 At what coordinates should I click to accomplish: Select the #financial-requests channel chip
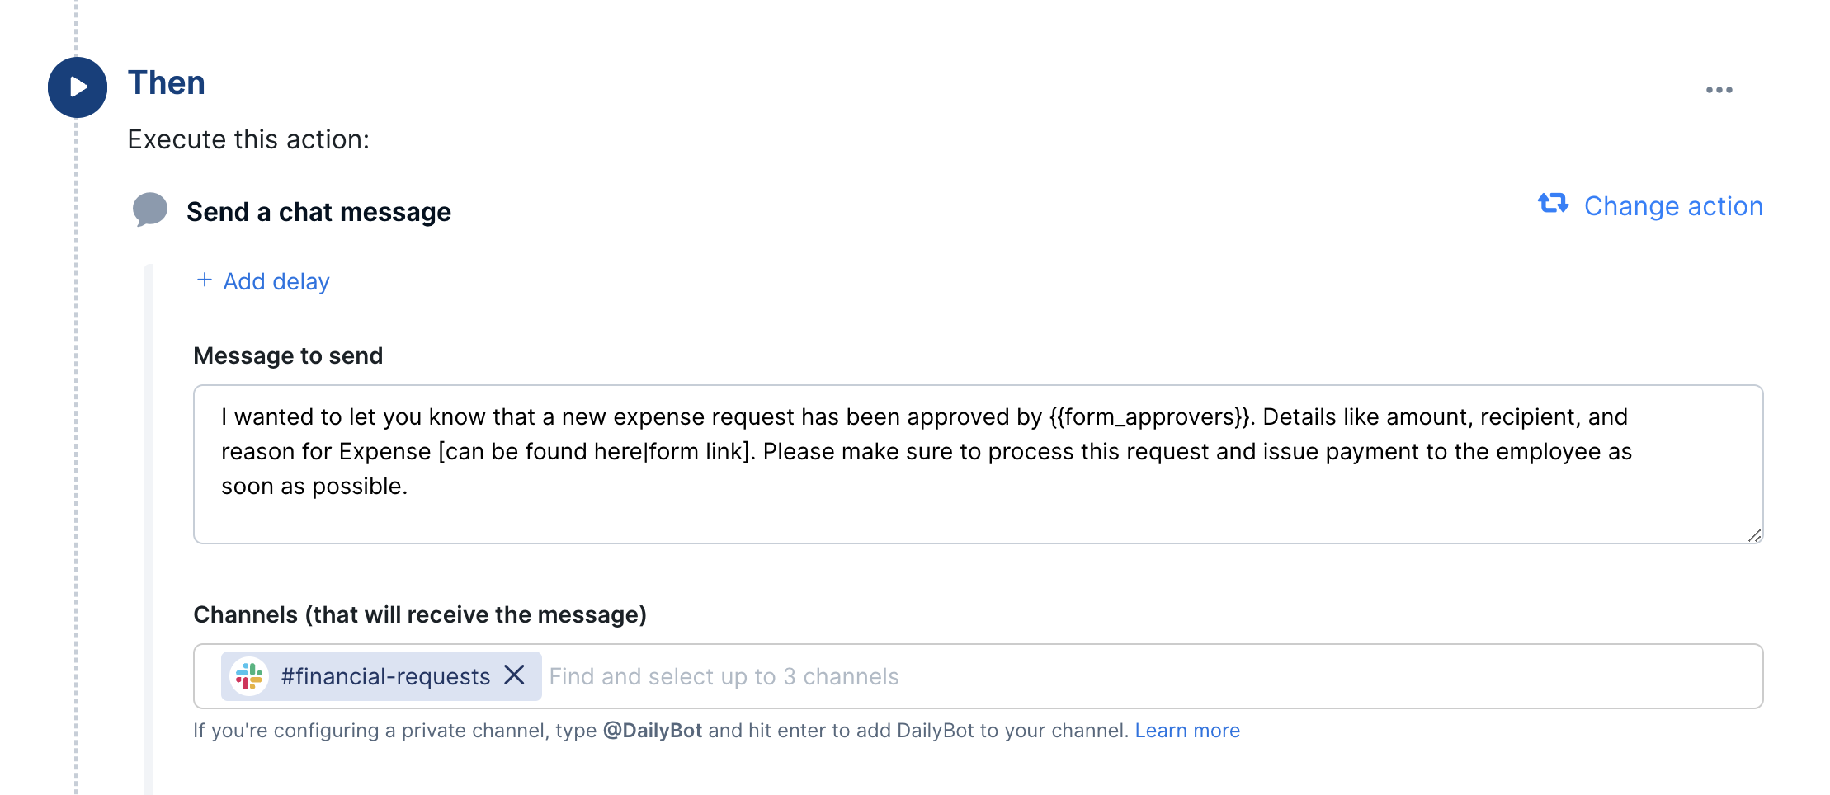click(x=381, y=676)
